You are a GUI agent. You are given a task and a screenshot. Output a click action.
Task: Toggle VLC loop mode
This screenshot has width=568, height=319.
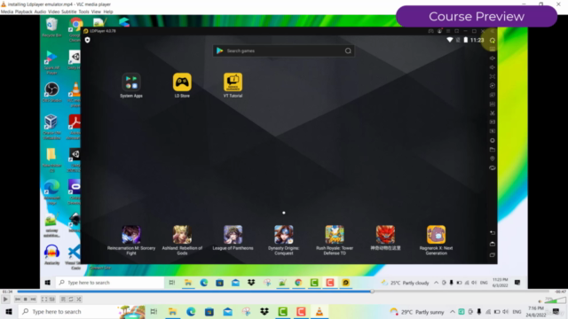(x=71, y=300)
